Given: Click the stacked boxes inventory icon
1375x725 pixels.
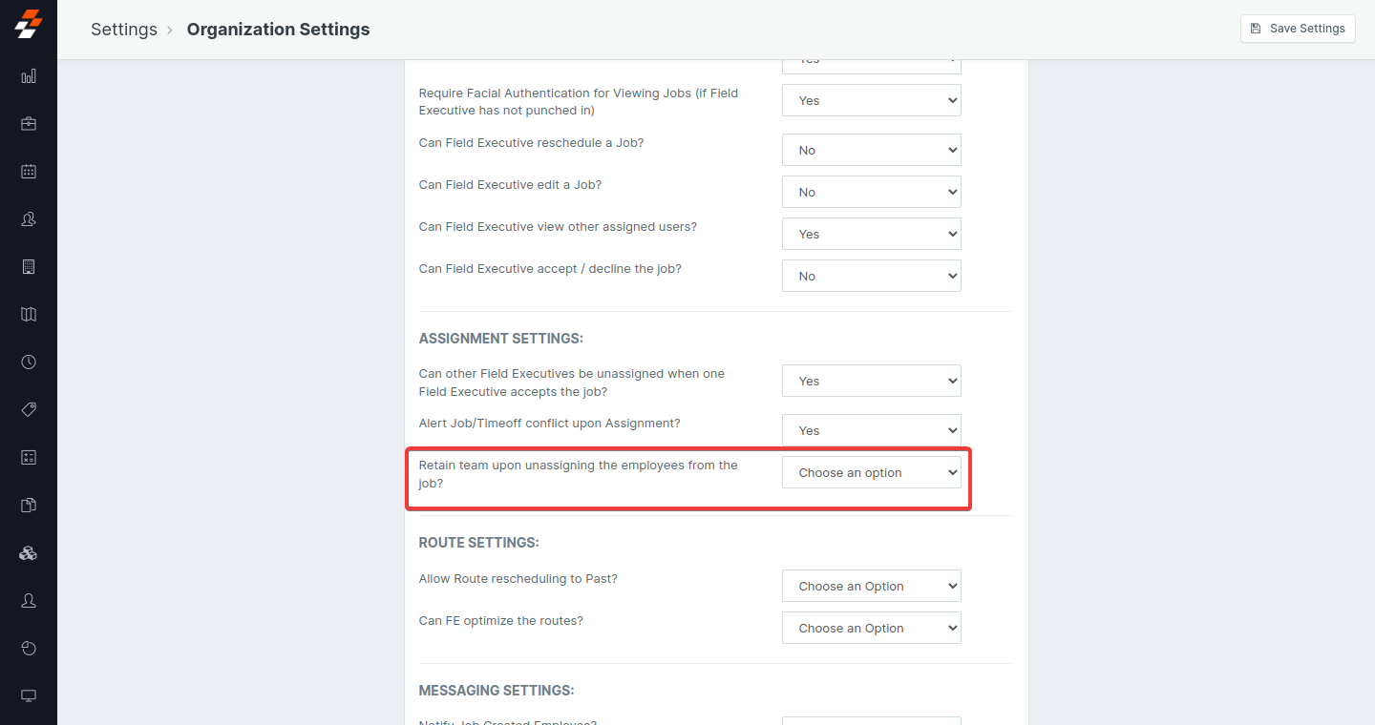Looking at the screenshot, I should 29,553.
